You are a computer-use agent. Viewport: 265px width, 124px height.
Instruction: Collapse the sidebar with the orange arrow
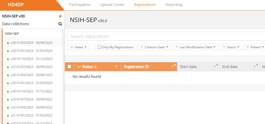60,16
